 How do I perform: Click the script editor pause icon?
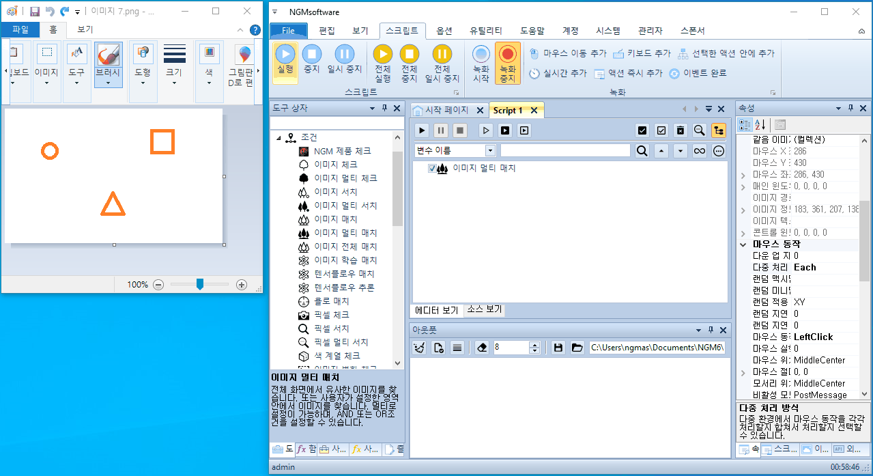442,130
